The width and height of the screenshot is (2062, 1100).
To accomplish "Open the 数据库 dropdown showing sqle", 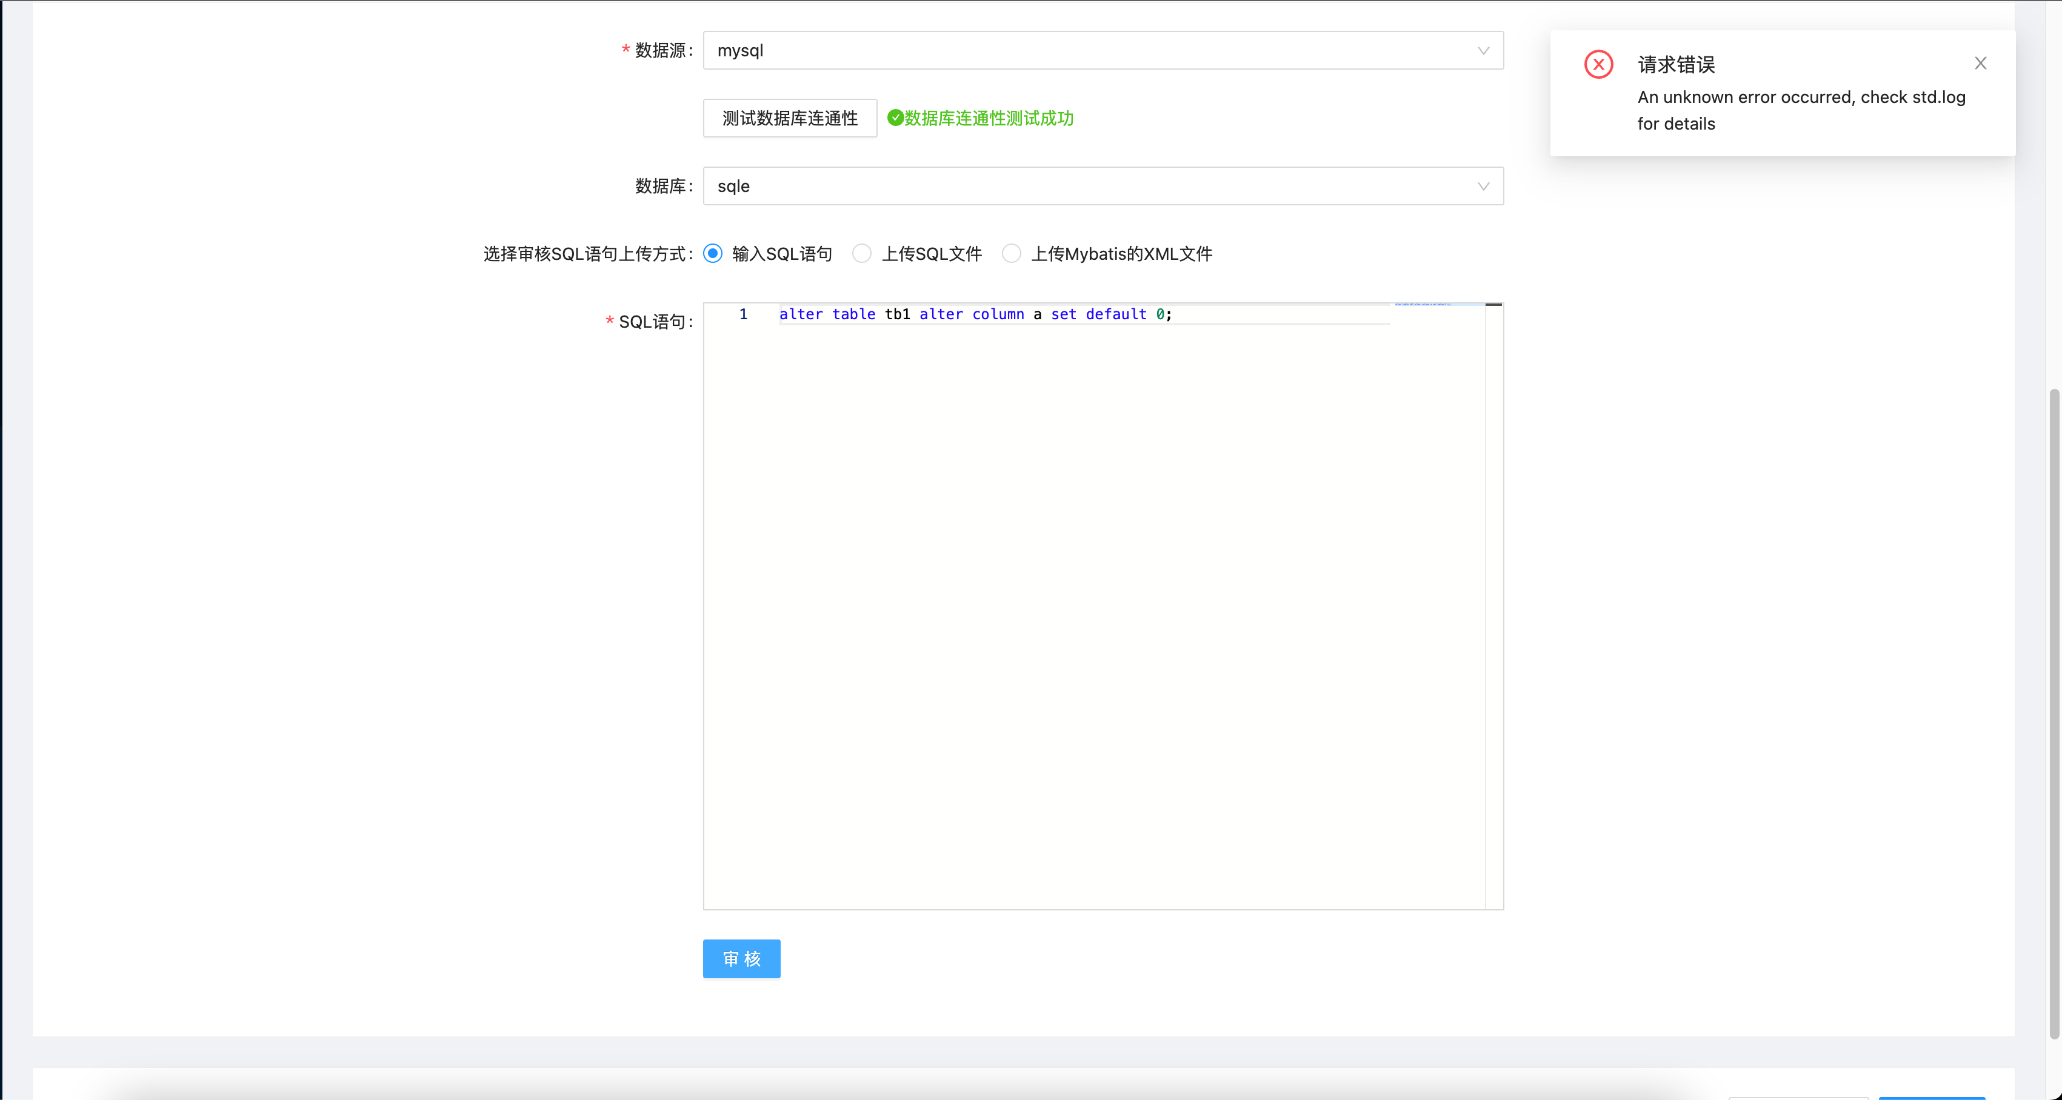I will click(1103, 187).
